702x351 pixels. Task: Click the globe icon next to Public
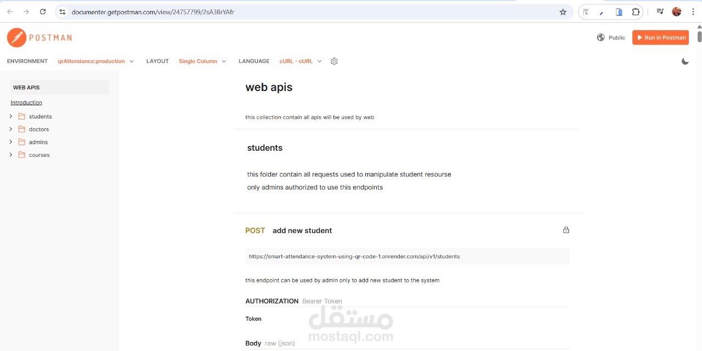pyautogui.click(x=601, y=37)
